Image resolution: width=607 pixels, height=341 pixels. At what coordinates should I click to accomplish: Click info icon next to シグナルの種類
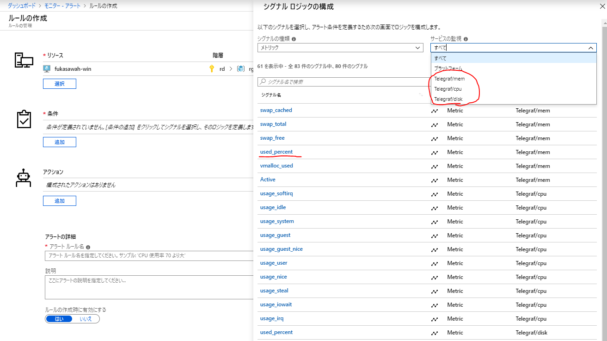(x=294, y=39)
